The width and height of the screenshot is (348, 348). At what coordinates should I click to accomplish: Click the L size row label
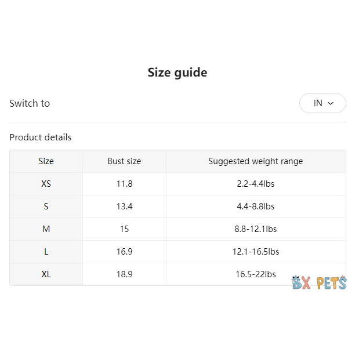pos(46,252)
